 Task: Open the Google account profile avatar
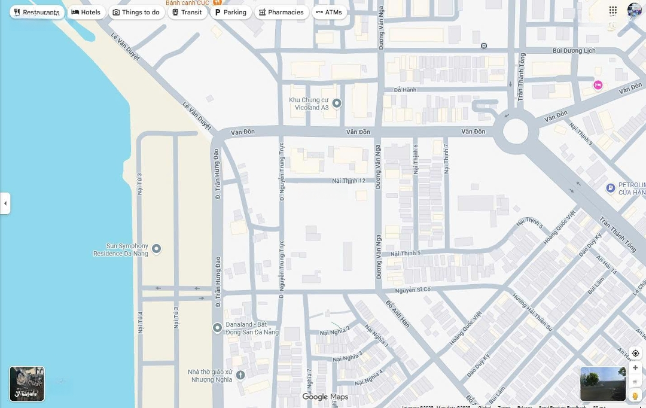click(635, 10)
